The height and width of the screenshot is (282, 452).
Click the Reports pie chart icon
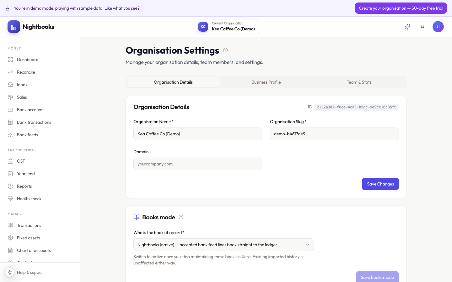(x=10, y=186)
